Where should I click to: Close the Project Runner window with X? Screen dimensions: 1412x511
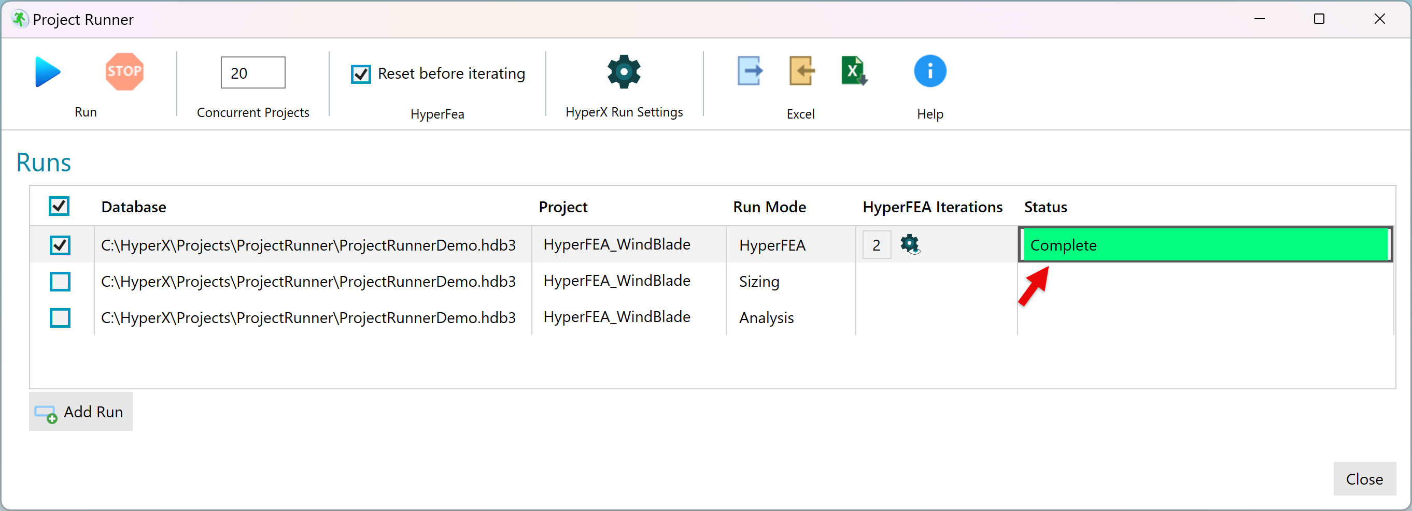coord(1379,19)
